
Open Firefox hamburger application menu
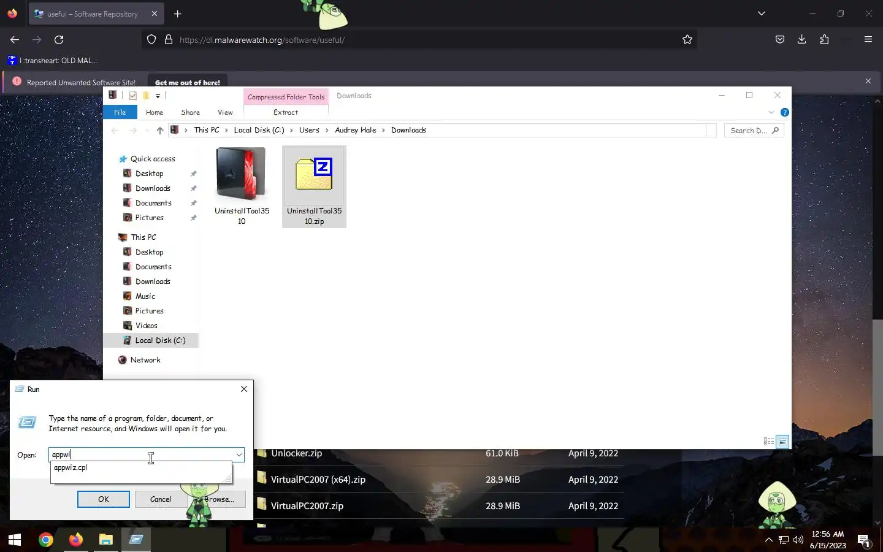click(x=868, y=40)
